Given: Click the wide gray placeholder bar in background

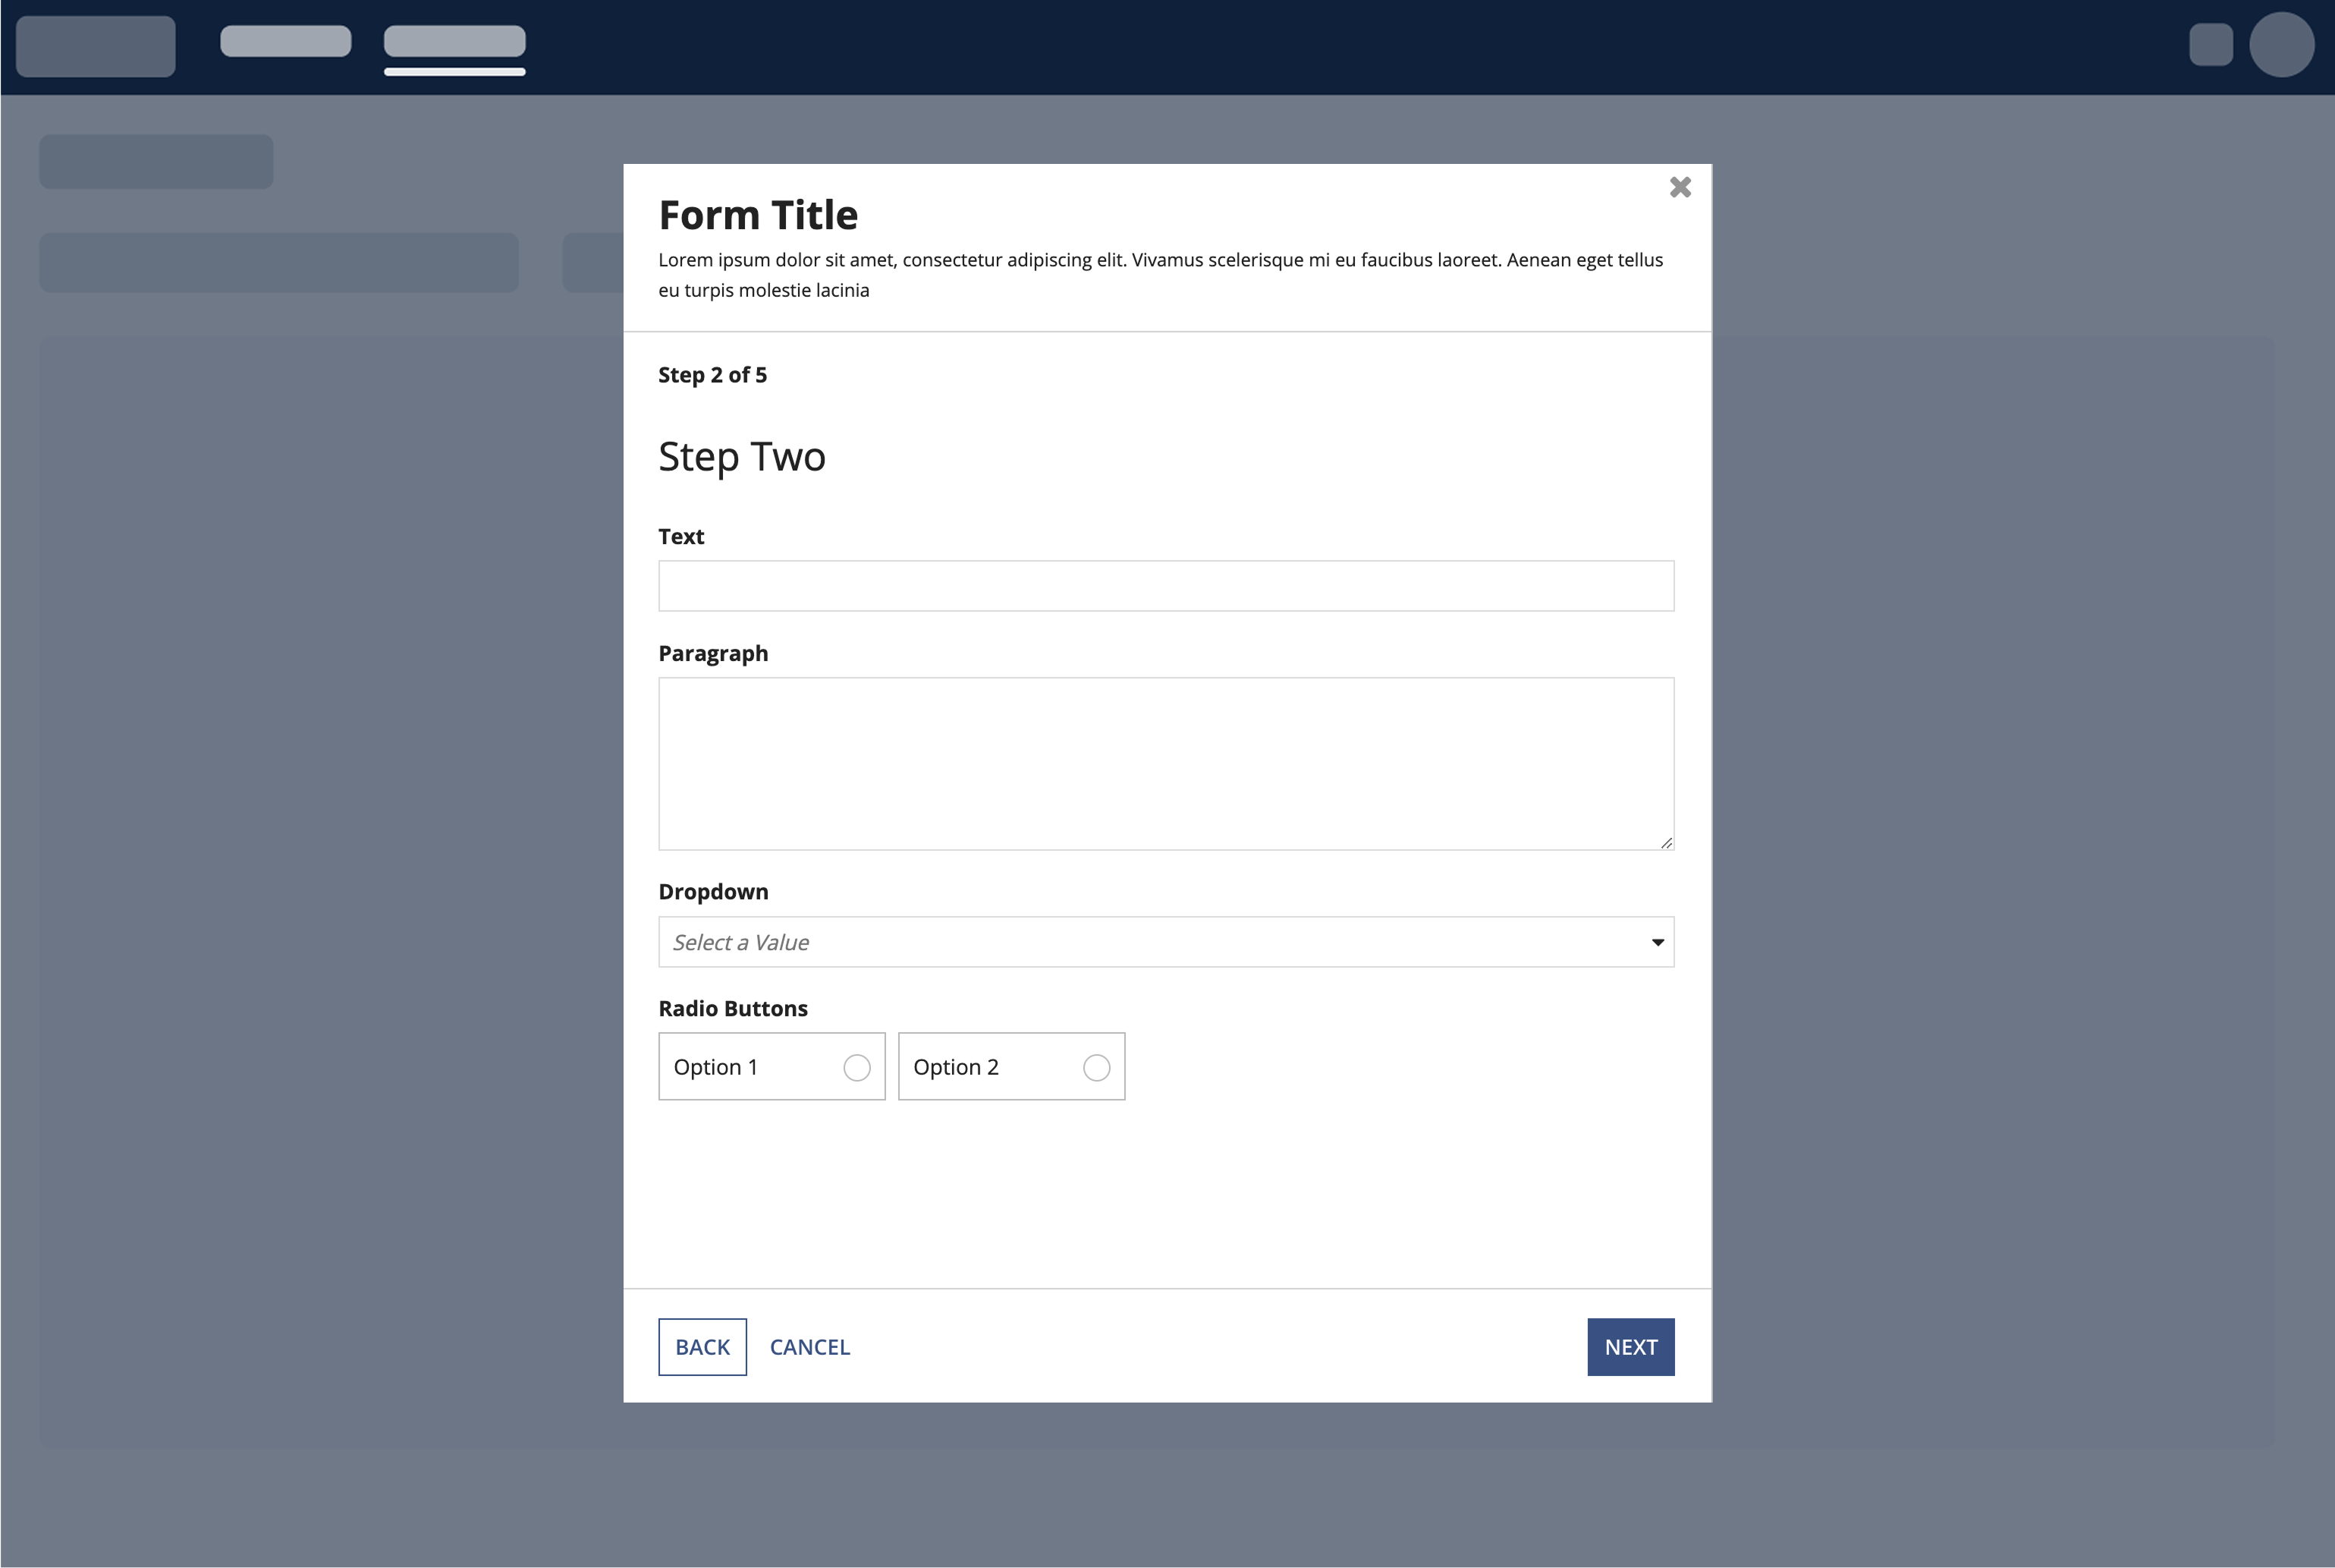Looking at the screenshot, I should click(279, 263).
